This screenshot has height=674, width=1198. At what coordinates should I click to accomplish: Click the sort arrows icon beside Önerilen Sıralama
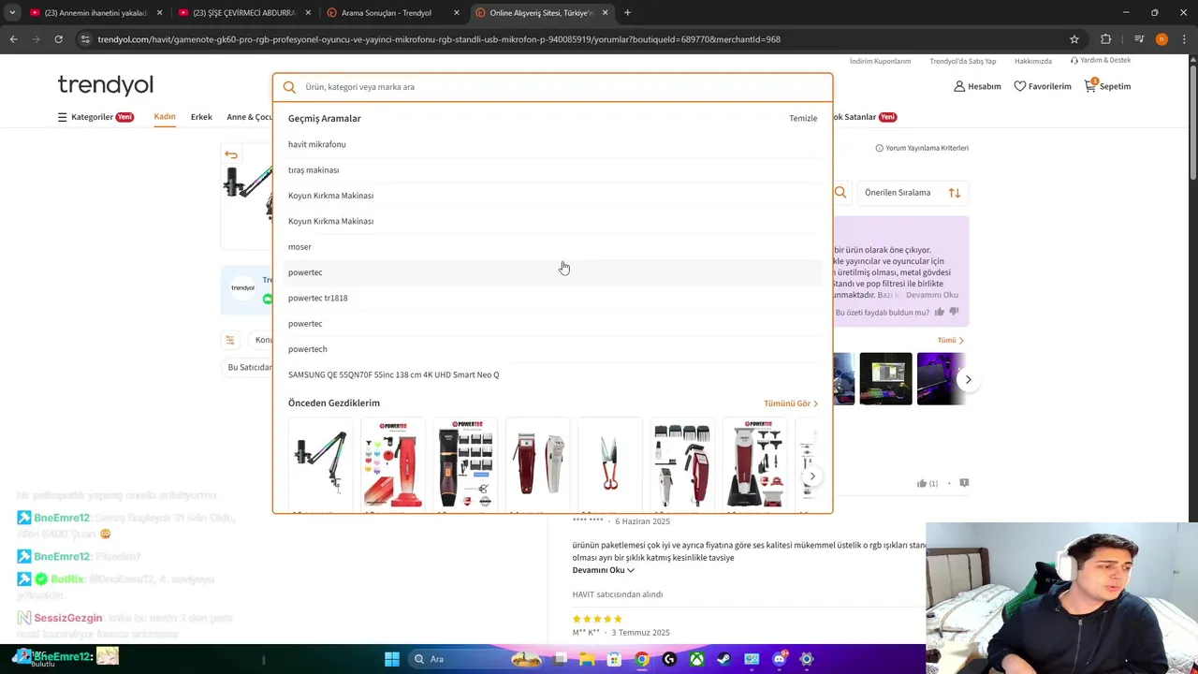point(955,193)
